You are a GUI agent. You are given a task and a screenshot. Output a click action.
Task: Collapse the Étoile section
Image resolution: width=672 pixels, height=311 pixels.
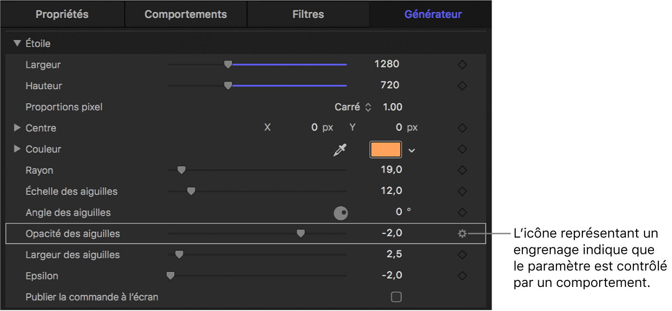(x=17, y=43)
